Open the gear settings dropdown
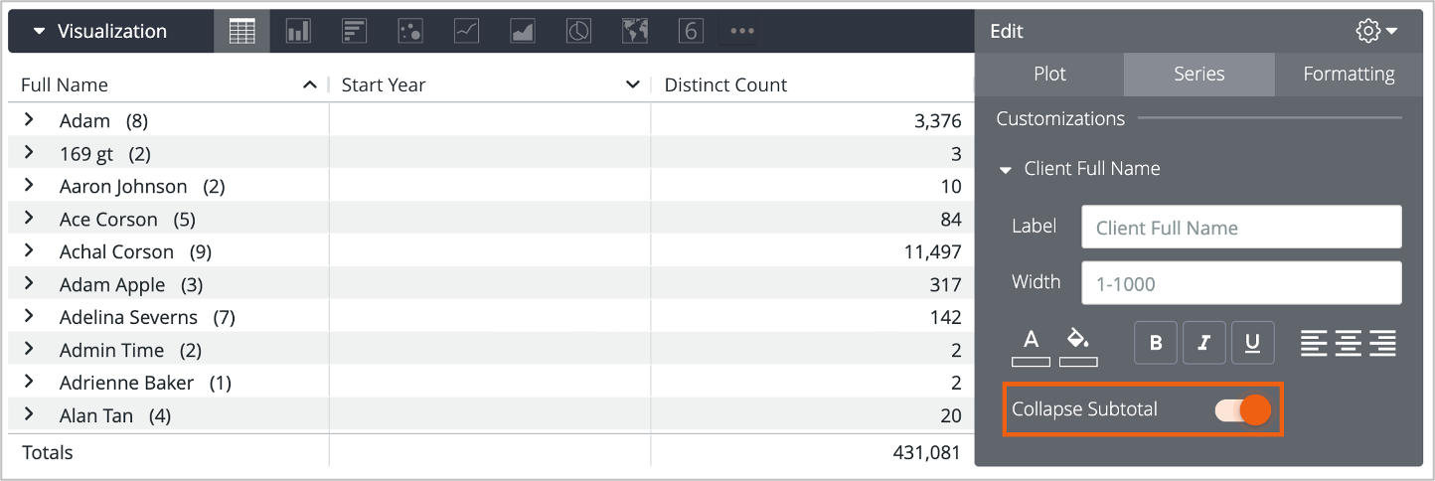The height and width of the screenshot is (481, 1435). (1376, 32)
